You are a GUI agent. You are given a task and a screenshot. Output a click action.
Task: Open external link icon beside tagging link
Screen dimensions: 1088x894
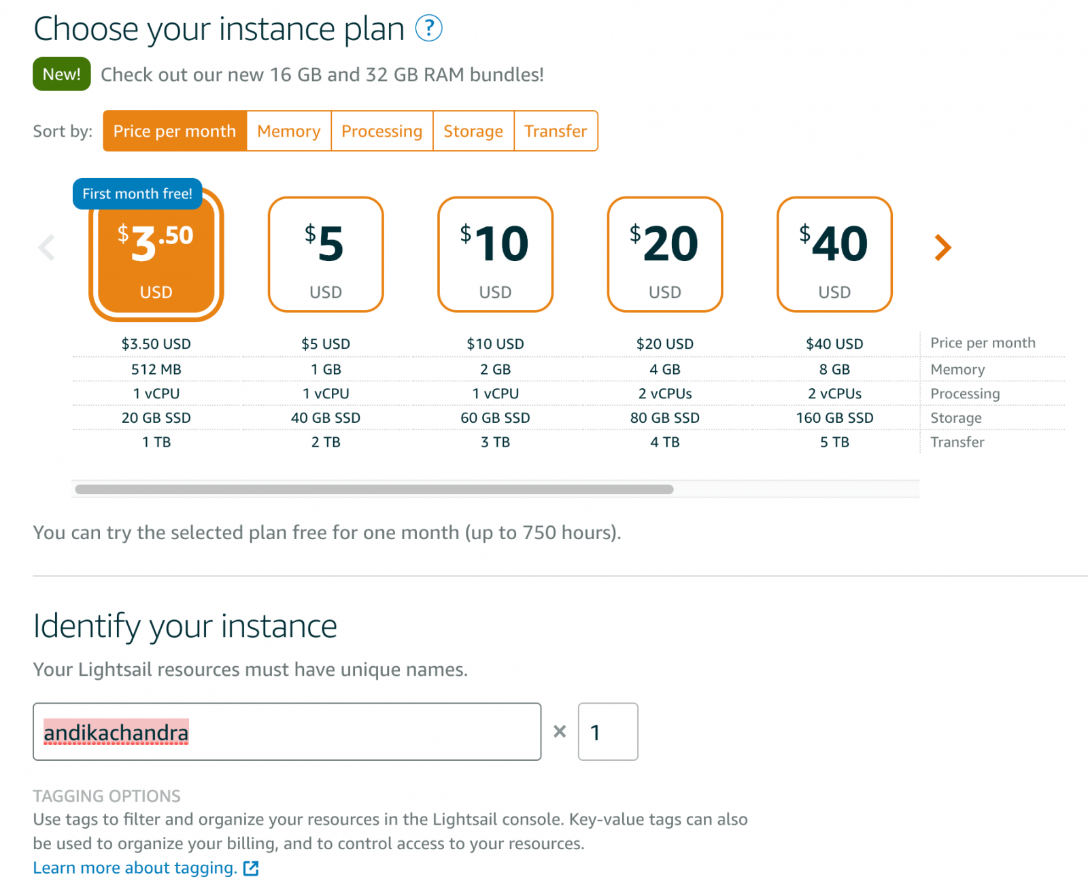click(x=251, y=868)
